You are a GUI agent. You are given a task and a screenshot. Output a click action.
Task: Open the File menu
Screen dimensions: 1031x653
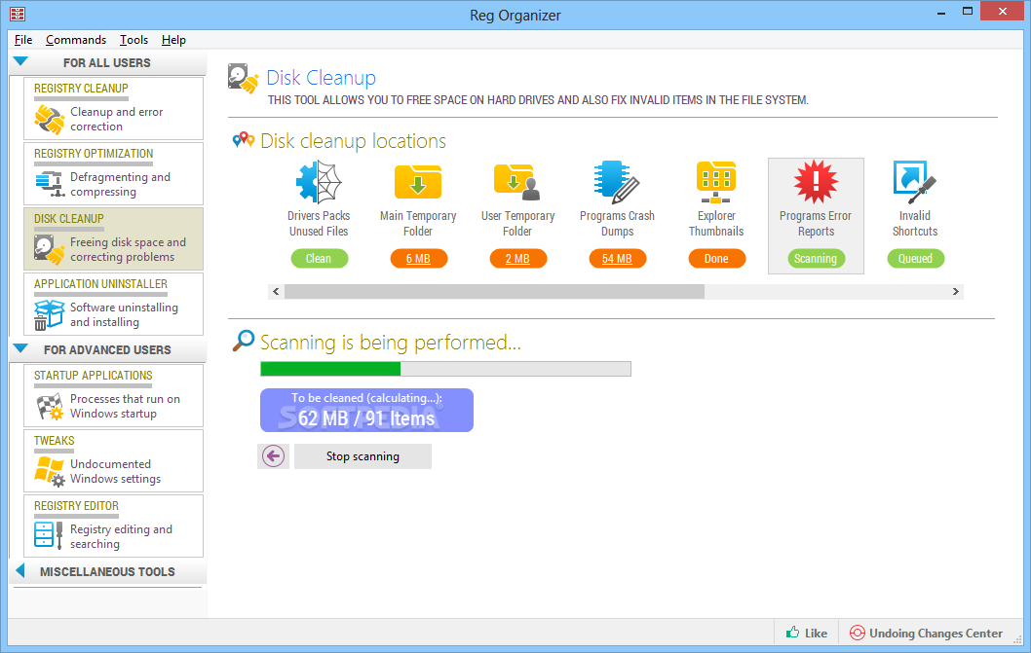point(23,40)
